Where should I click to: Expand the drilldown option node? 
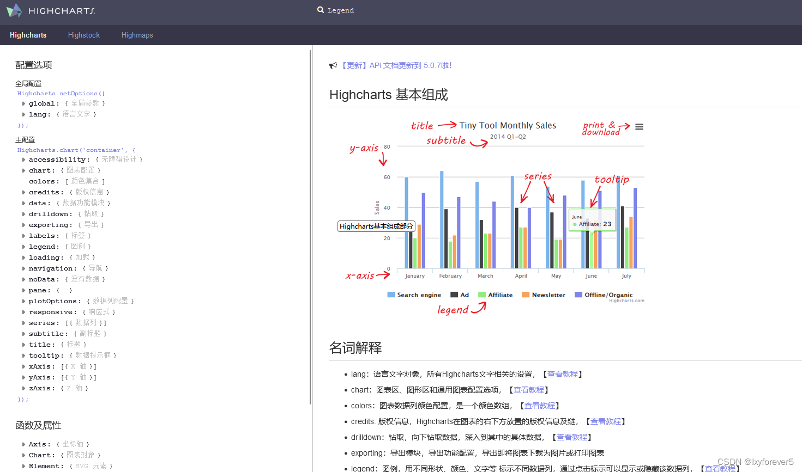23,214
